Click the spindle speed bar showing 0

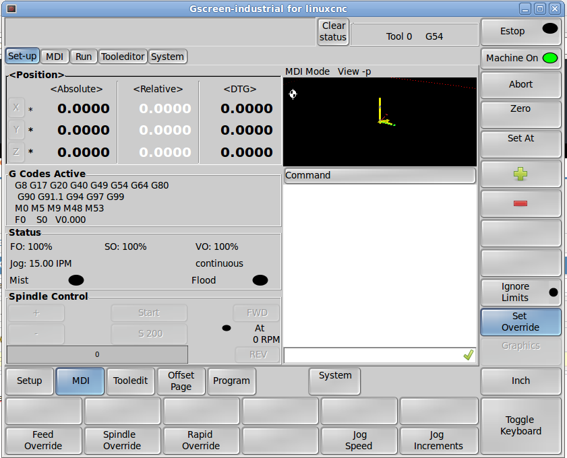(97, 354)
